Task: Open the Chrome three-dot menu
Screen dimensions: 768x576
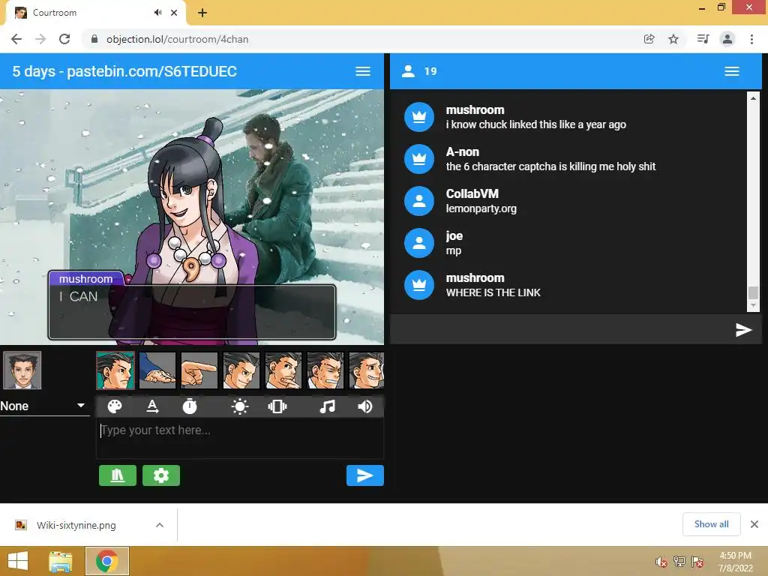Action: click(751, 39)
